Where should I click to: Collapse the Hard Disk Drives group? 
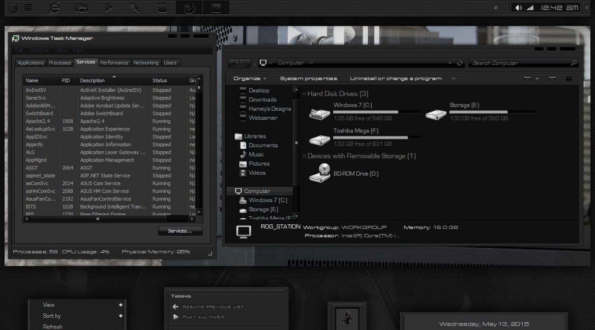tap(304, 93)
